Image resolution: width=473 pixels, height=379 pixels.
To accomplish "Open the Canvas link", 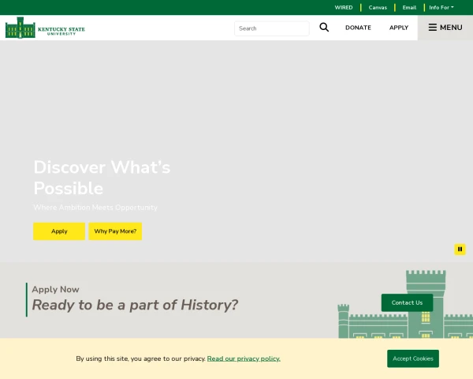I will [x=378, y=8].
